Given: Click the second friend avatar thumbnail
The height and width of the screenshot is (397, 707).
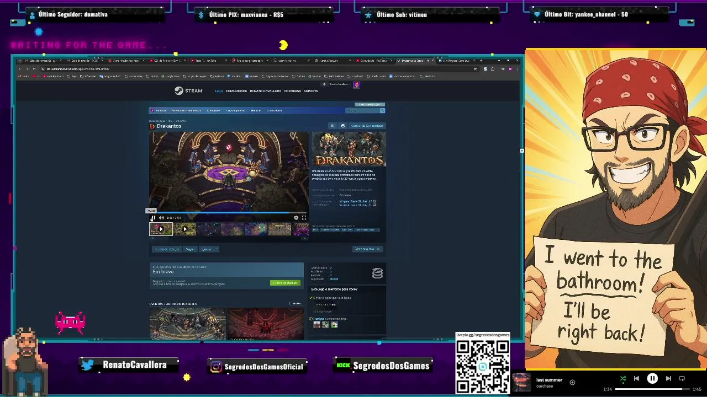Looking at the screenshot, I should click(325, 325).
